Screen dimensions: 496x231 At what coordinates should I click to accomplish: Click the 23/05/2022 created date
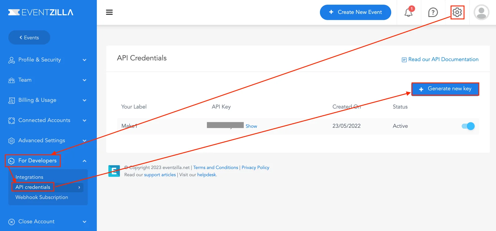[347, 126]
